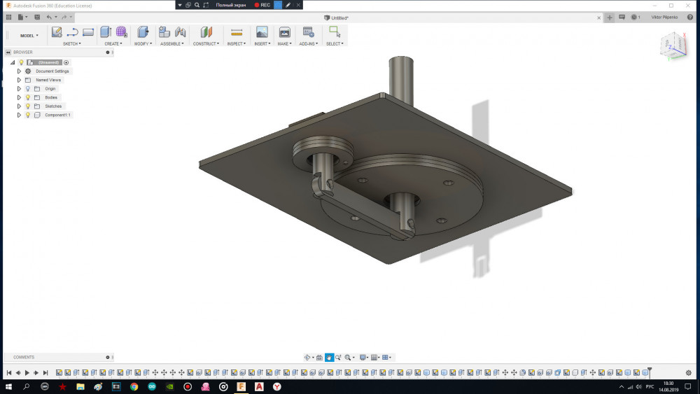Open the timeline settings gear icon
Image resolution: width=700 pixels, height=394 pixels.
[x=689, y=372]
